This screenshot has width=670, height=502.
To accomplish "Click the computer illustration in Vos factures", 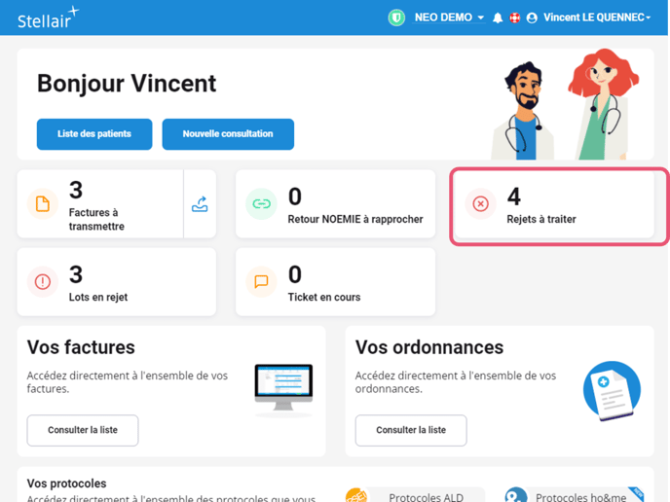I will pyautogui.click(x=282, y=389).
